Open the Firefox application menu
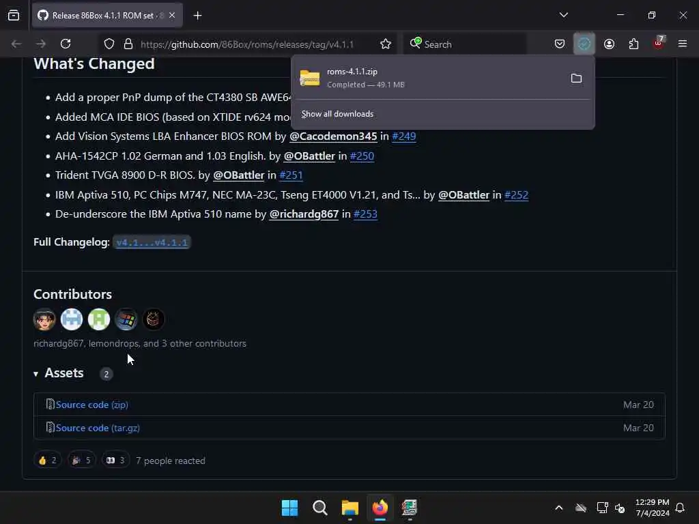699x524 pixels. pos(683,44)
